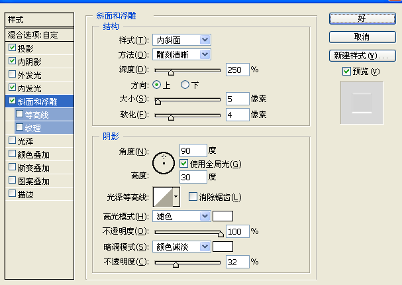The height and width of the screenshot is (285, 402).
Task: Open the 高光模式 dropdown showing 滤色
Action: click(x=181, y=216)
